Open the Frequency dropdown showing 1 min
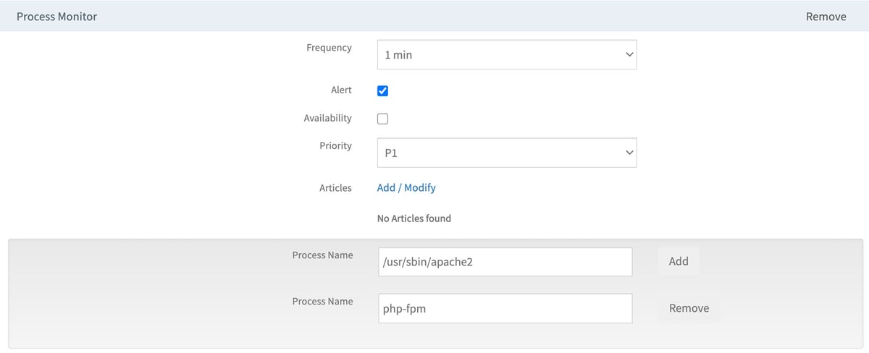869x353 pixels. (x=507, y=54)
